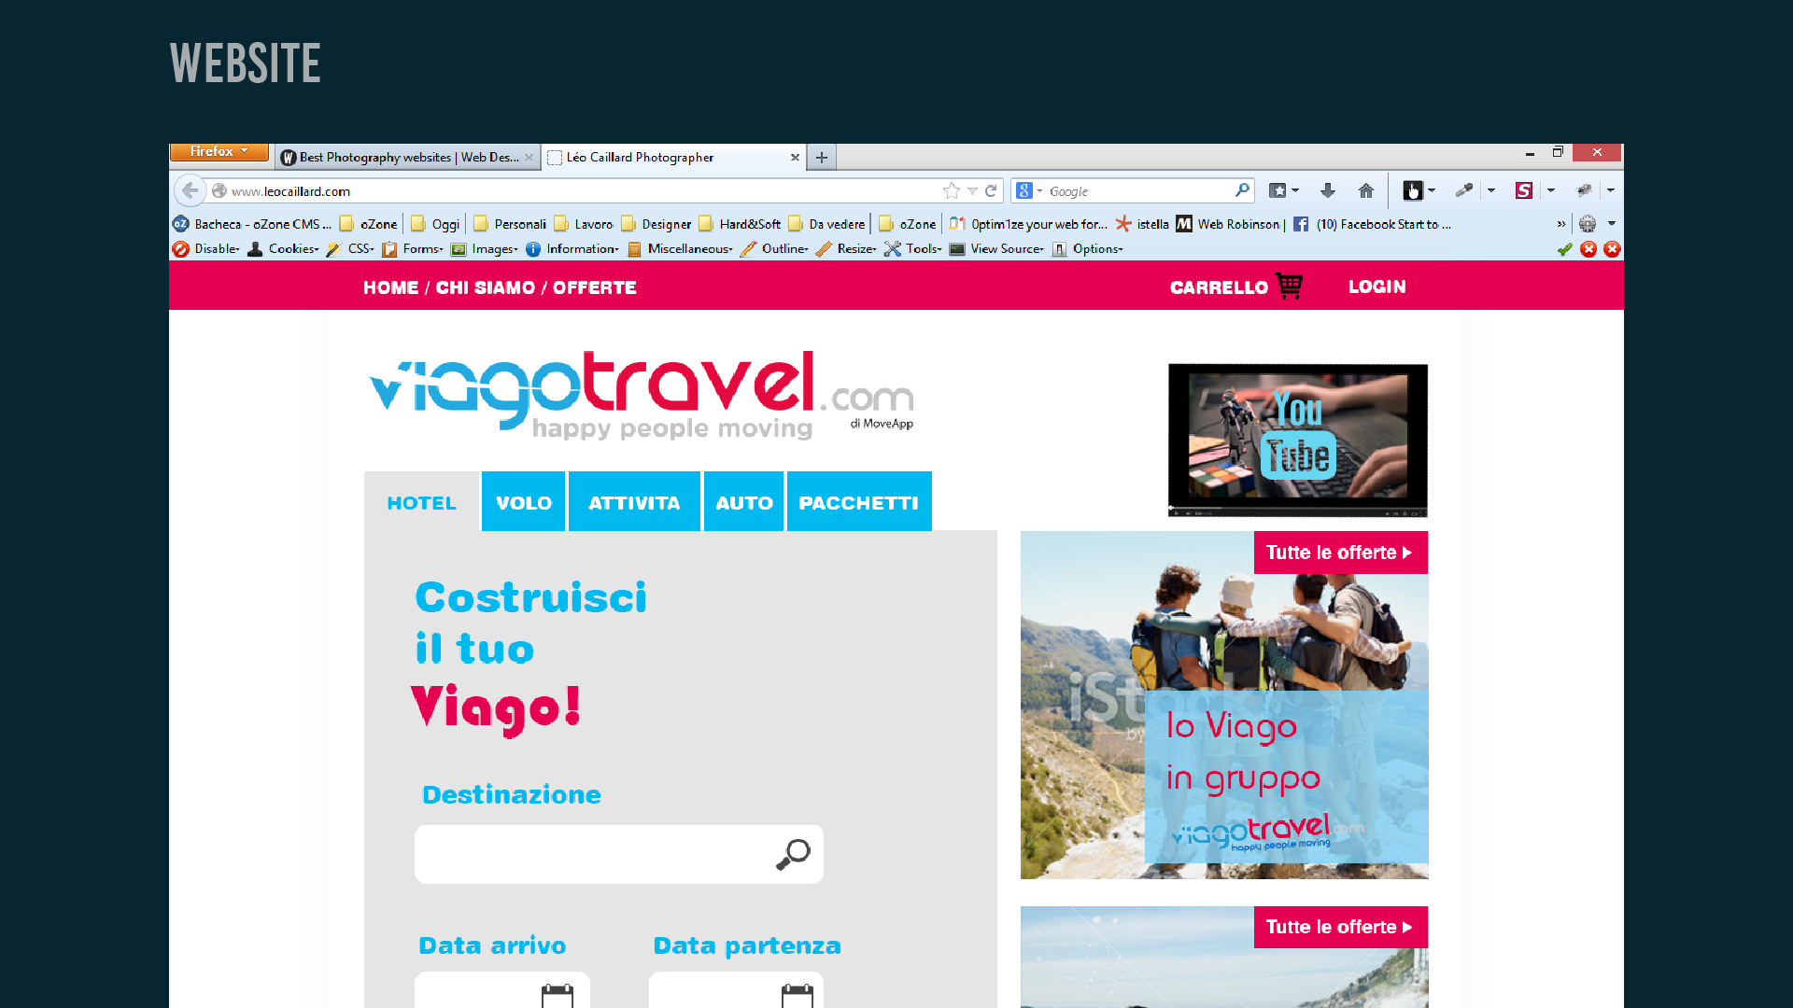Open Bacheca - oZone CMS bookmark
Viewport: 1793px width, 1008px height.
[x=252, y=224]
